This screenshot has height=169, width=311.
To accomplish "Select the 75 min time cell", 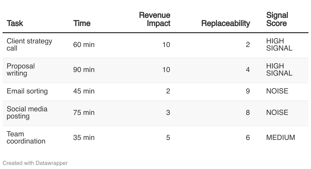I will point(84,113).
